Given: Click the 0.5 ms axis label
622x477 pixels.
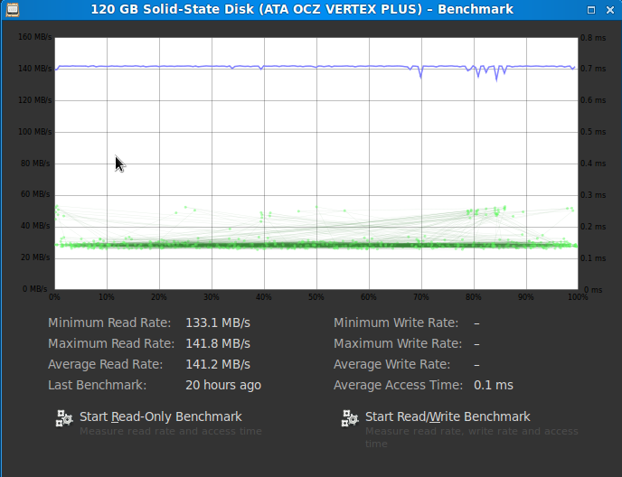Looking at the screenshot, I should coord(593,132).
